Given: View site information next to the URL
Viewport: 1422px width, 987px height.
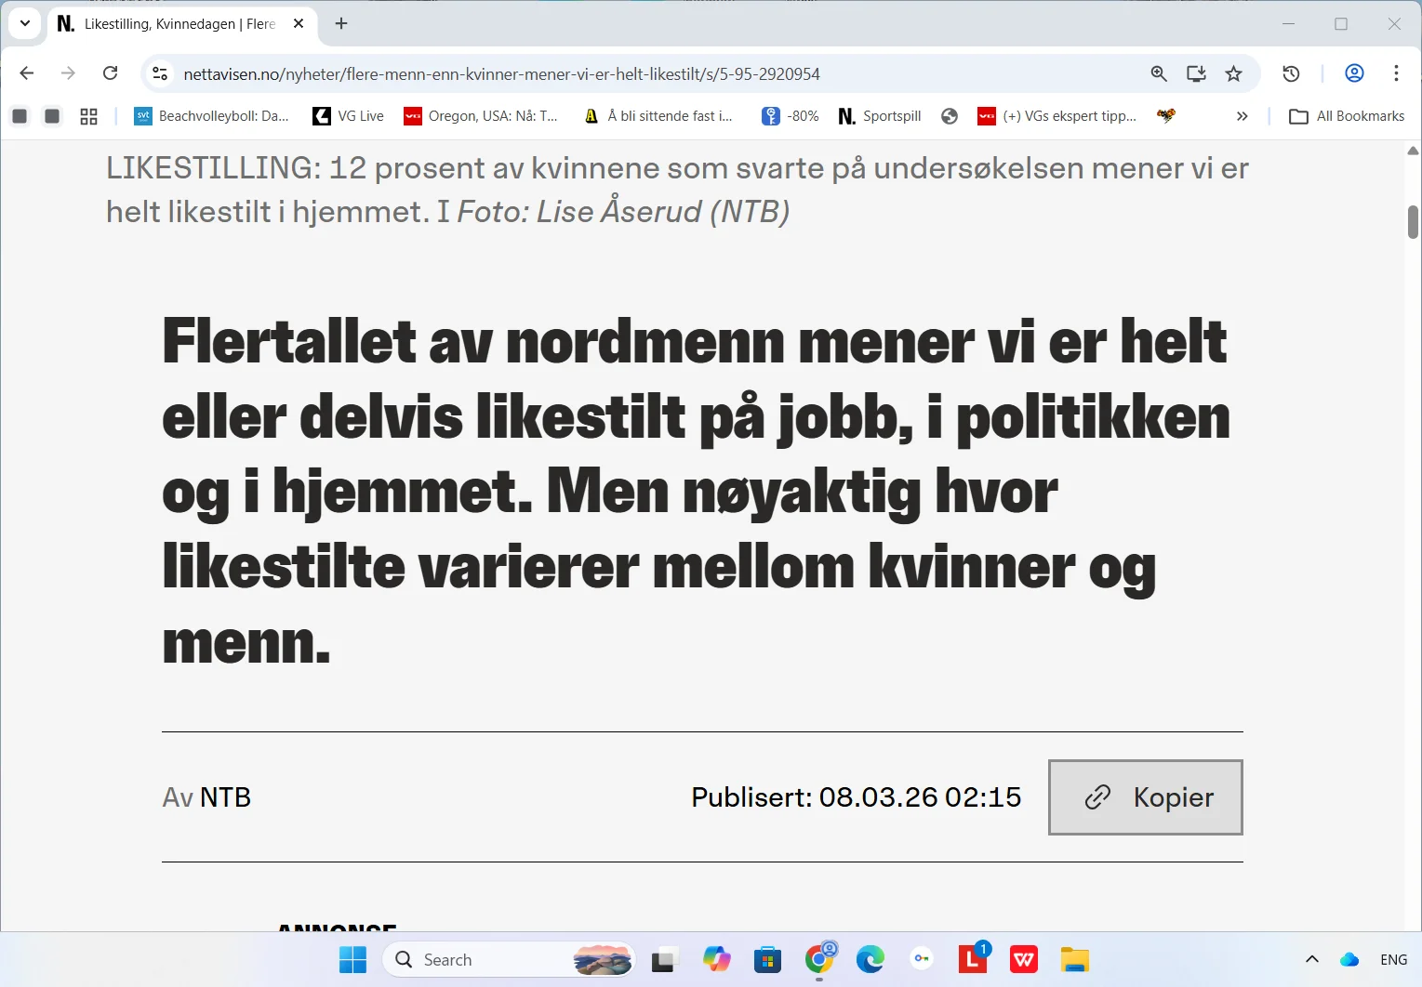Looking at the screenshot, I should 159,73.
